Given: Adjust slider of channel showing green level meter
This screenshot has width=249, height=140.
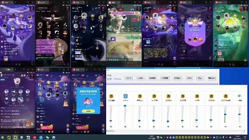Looking at the screenshot, I should coord(225,114).
